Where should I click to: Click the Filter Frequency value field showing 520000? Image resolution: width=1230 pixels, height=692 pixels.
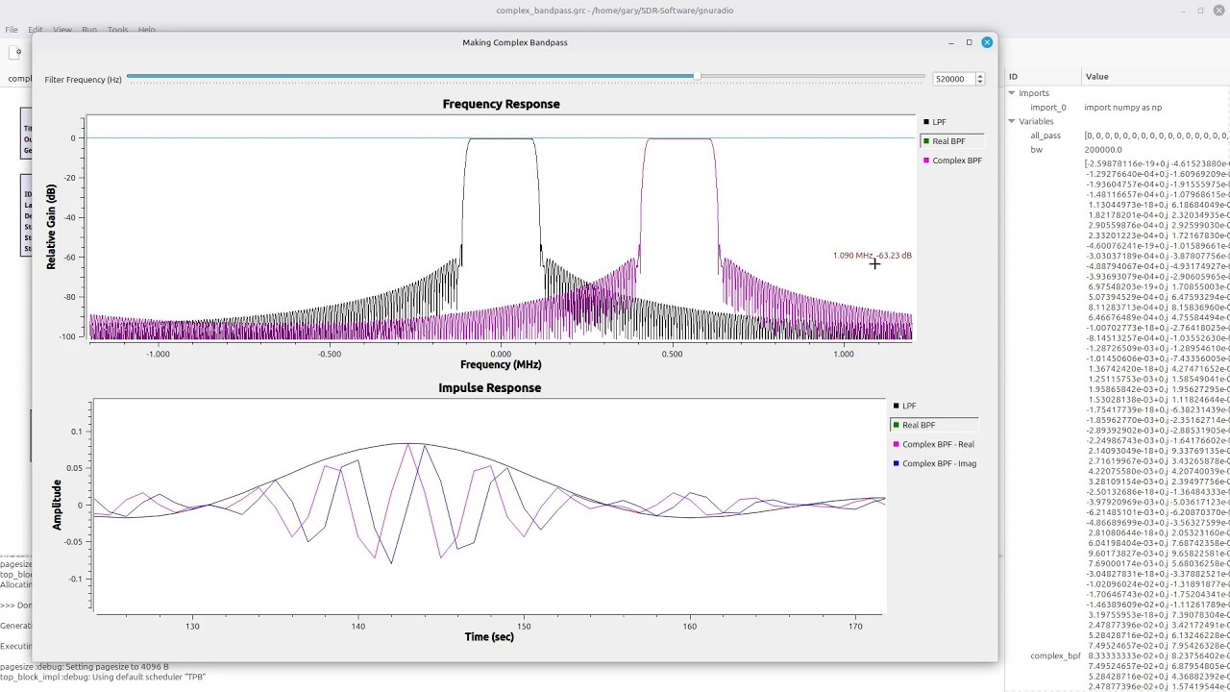coord(952,79)
